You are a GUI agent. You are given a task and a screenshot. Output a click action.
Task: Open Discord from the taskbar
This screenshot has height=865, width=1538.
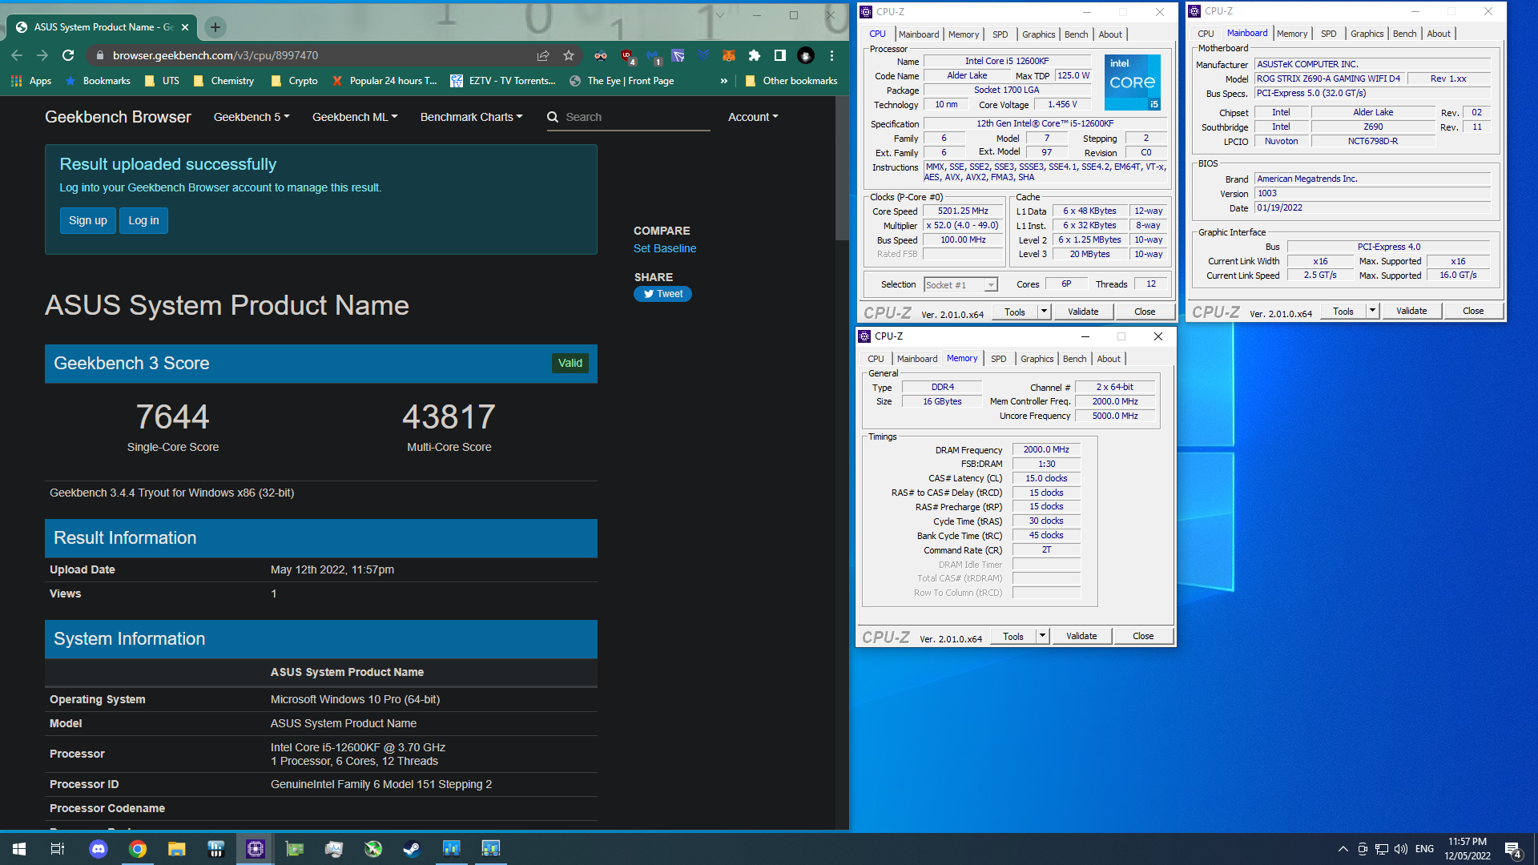pyautogui.click(x=98, y=849)
